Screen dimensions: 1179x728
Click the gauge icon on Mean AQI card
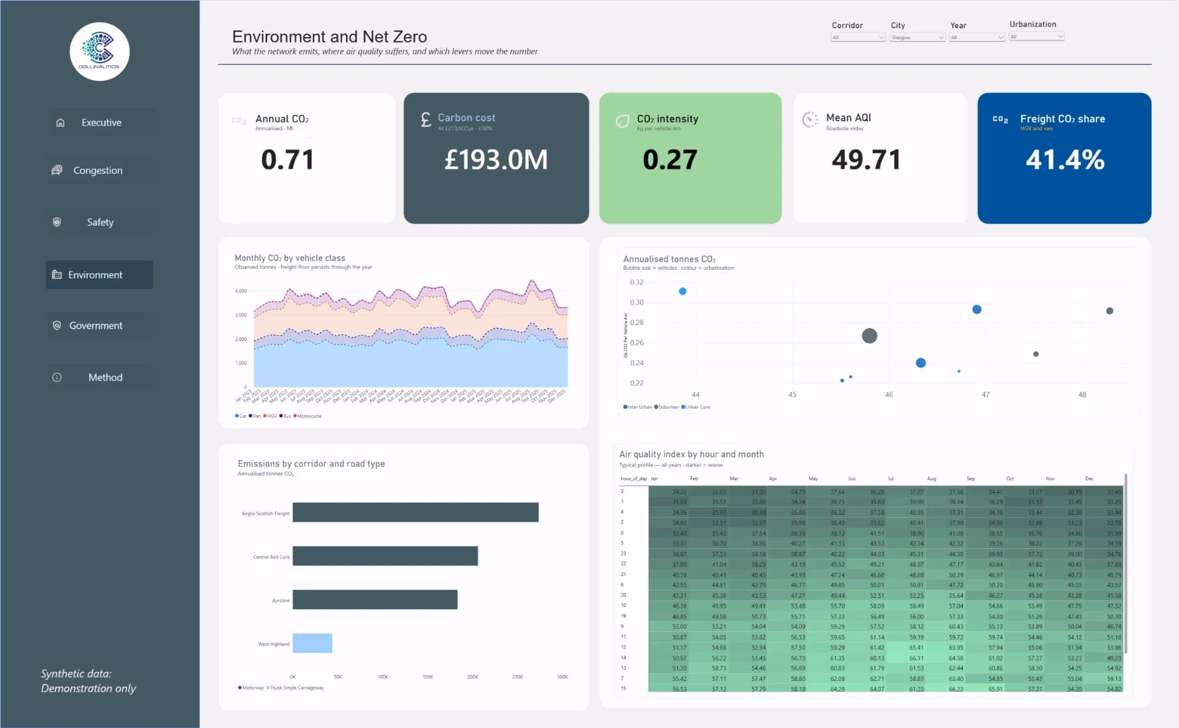click(810, 120)
